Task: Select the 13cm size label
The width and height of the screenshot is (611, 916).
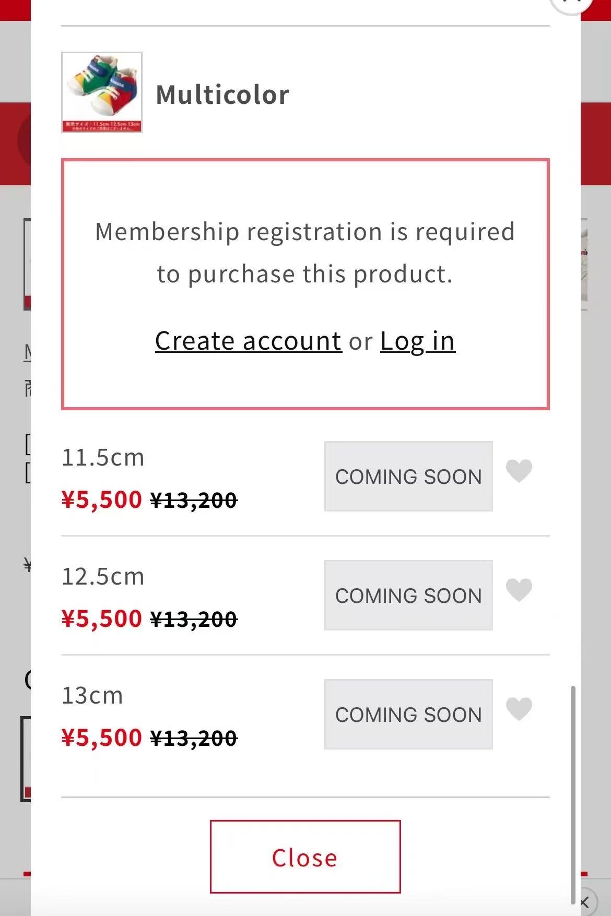Action: [92, 696]
